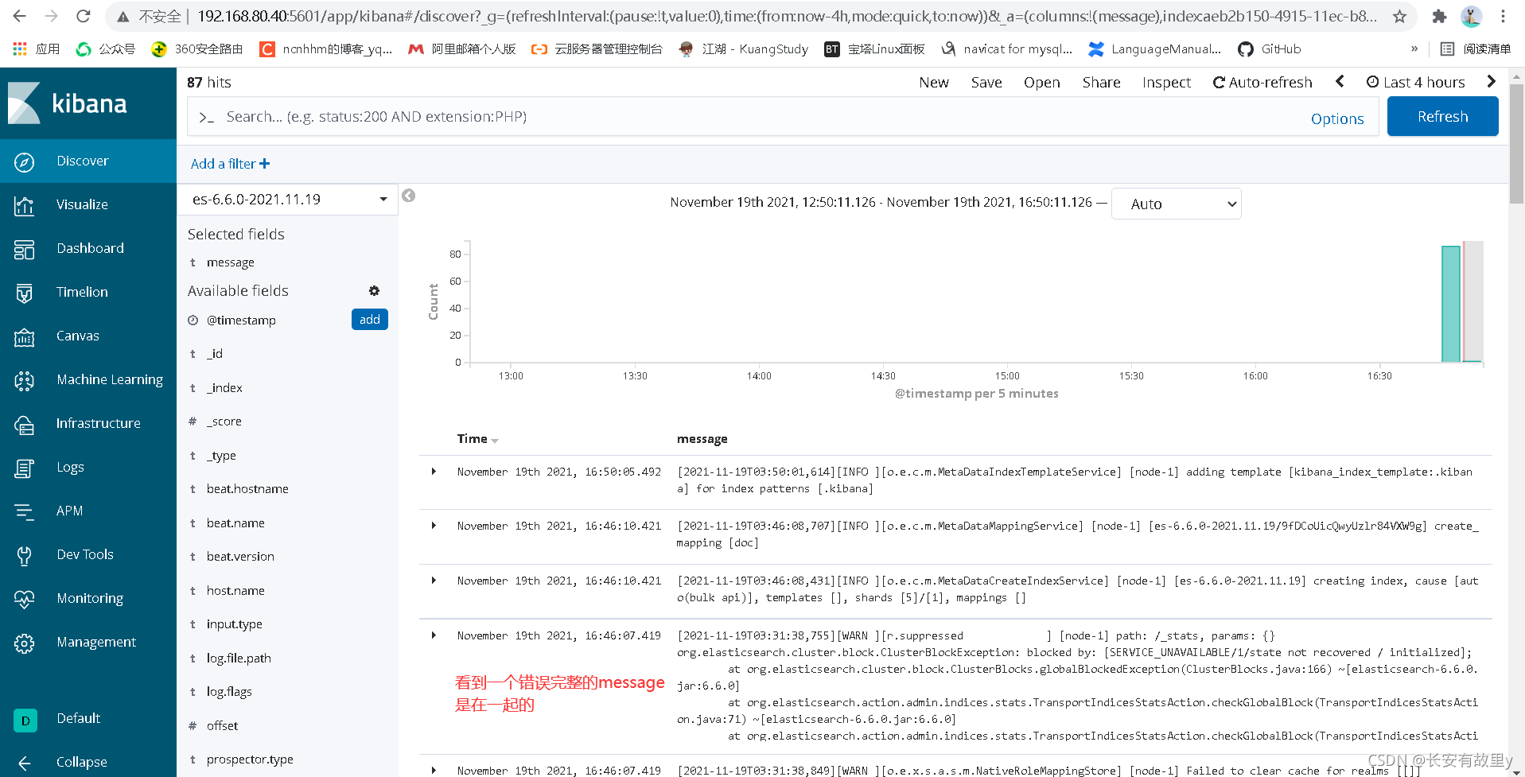The height and width of the screenshot is (777, 1525).
Task: Click New in the top menu
Action: pos(934,83)
